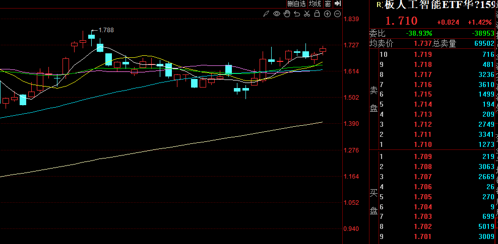
Task: Click the collapse-to-right arrow icon
Action: (x=338, y=4)
